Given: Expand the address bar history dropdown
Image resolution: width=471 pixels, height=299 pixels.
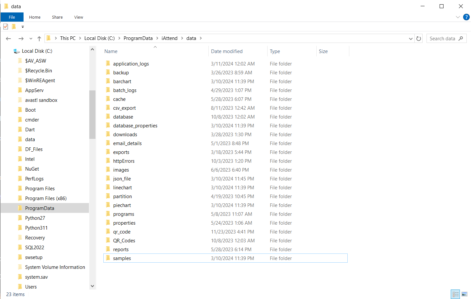Looking at the screenshot, I should click(410, 39).
